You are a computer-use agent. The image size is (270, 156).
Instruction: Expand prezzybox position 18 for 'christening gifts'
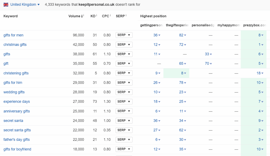tap(260, 73)
